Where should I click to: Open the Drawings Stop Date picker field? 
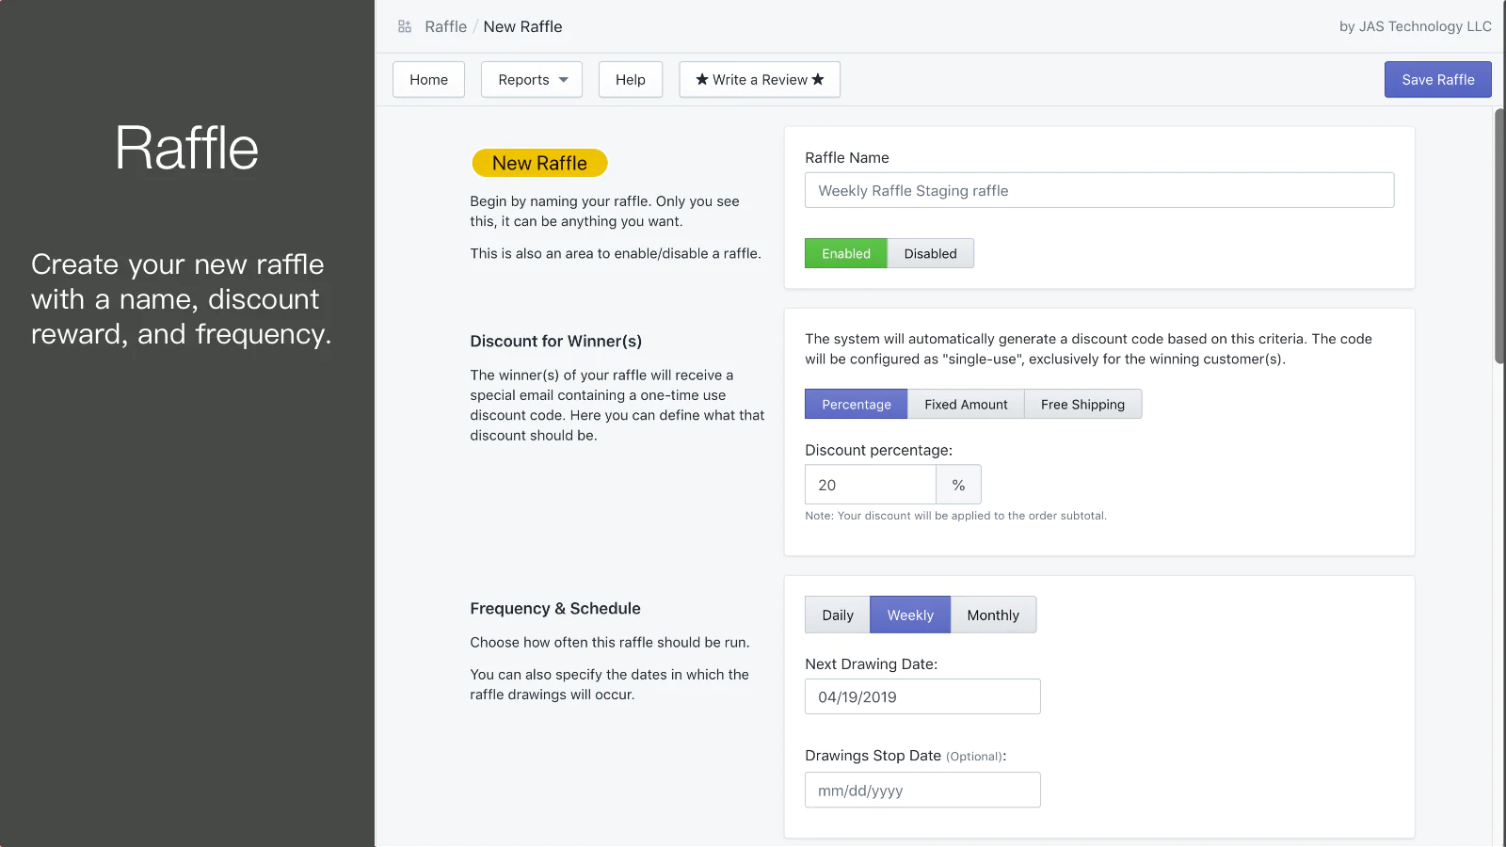coord(922,791)
